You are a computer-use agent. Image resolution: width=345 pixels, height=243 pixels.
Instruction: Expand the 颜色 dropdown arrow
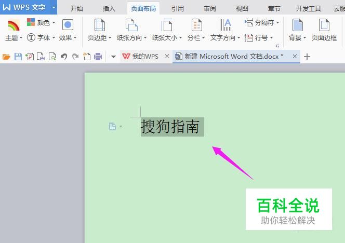54,22
